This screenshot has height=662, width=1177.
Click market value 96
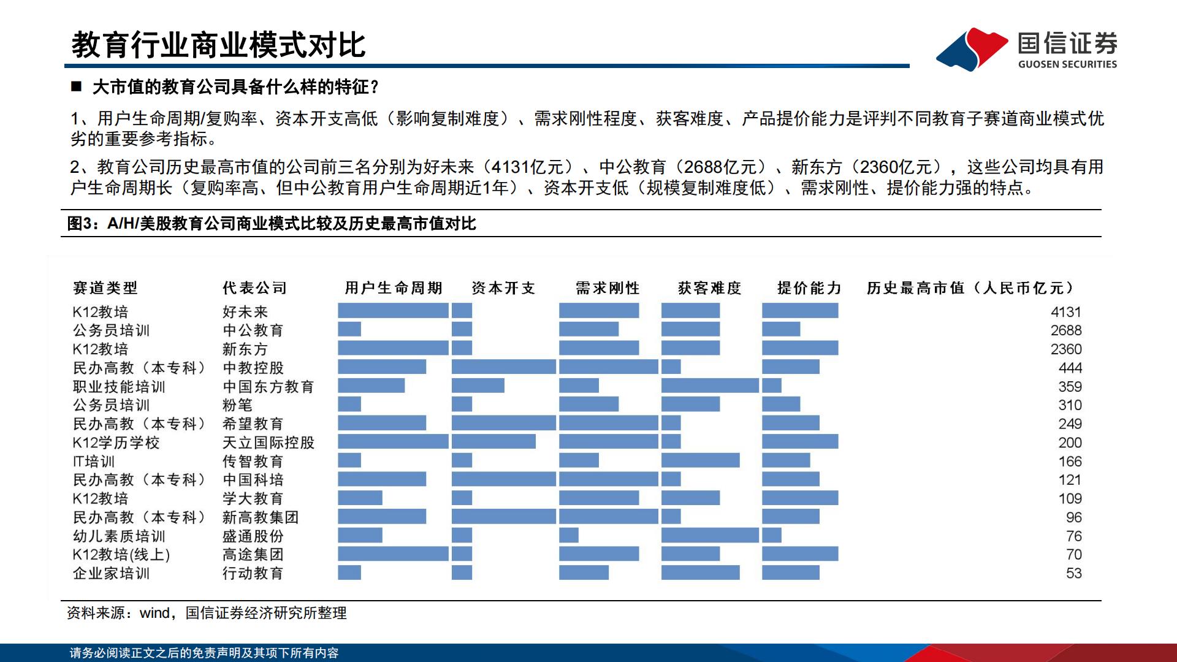(x=1074, y=517)
